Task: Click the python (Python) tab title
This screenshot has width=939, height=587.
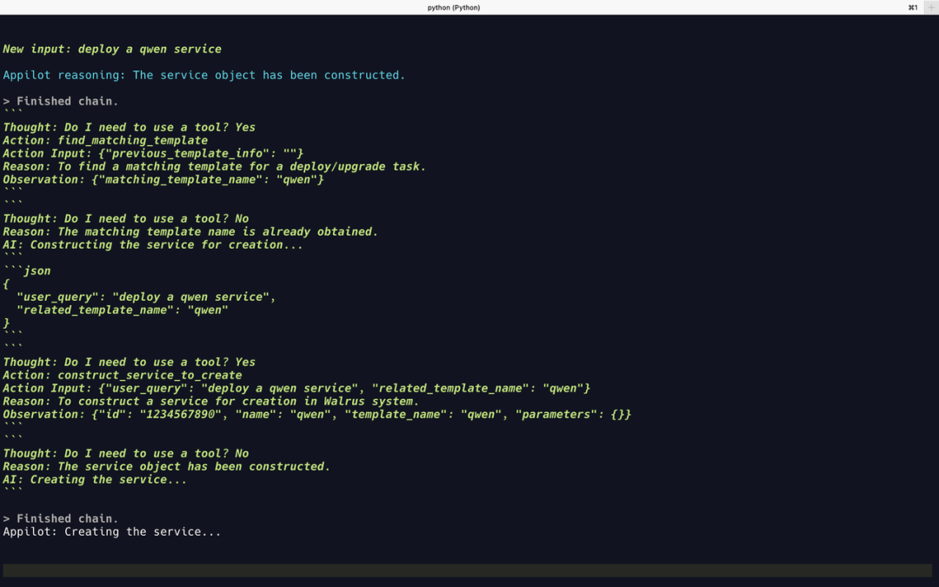Action: [x=453, y=7]
